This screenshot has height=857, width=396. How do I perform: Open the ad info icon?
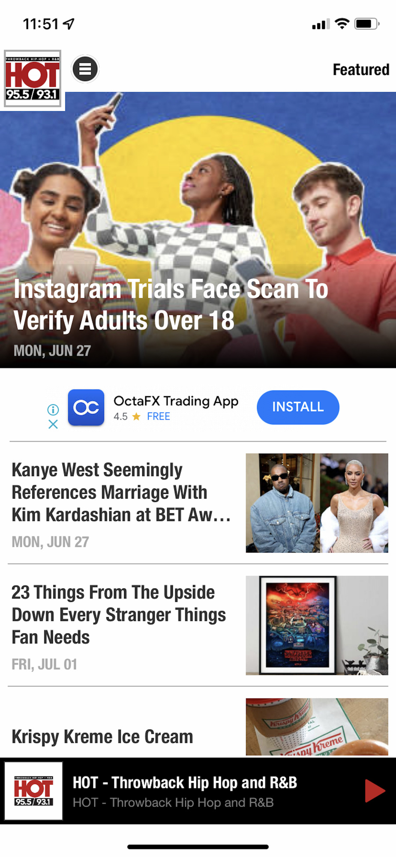[53, 410]
